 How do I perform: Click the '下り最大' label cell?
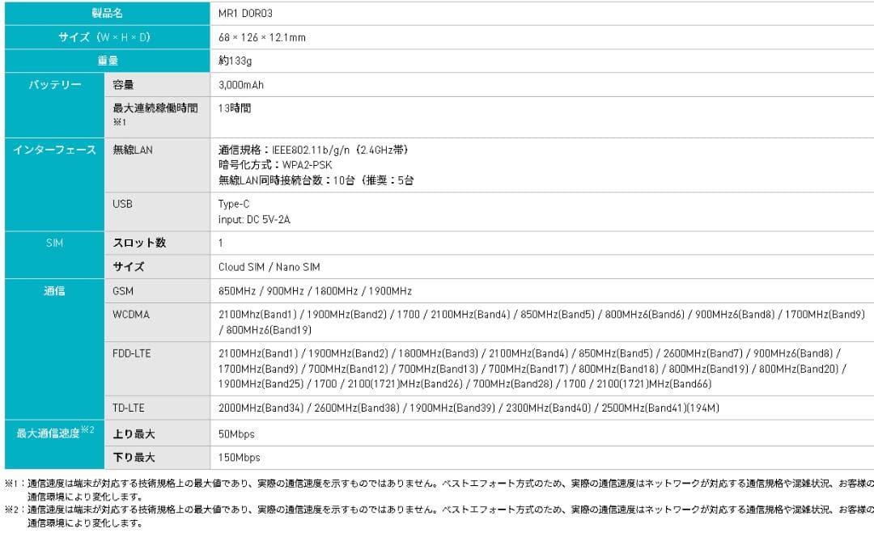pyautogui.click(x=157, y=458)
